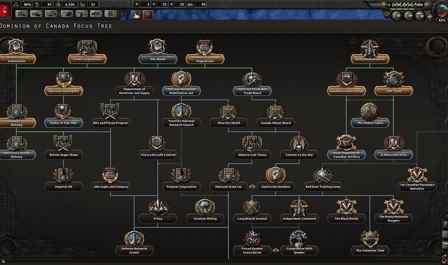This screenshot has width=448, height=265.
Task: Click the CMP Truck tire icon
Action: coord(394,79)
